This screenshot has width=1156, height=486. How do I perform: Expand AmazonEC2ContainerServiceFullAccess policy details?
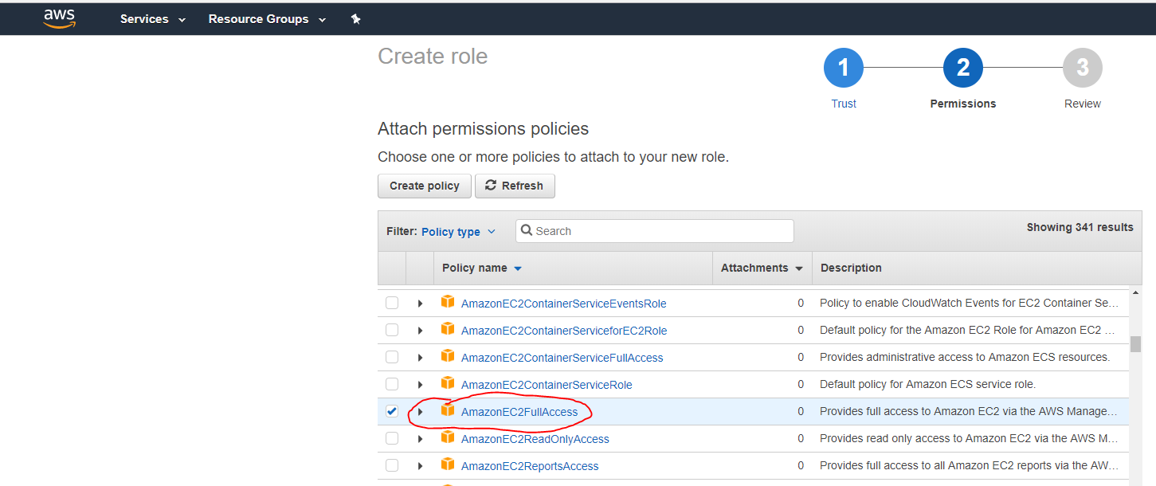[420, 358]
